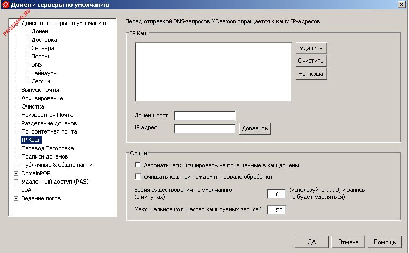Viewport: 409px width, 253px height.
Task: Enable automatic caching of uncached domains
Action: click(138, 165)
